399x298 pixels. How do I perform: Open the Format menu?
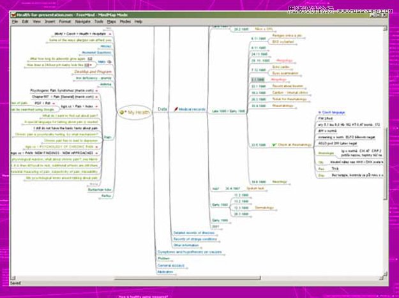click(65, 22)
